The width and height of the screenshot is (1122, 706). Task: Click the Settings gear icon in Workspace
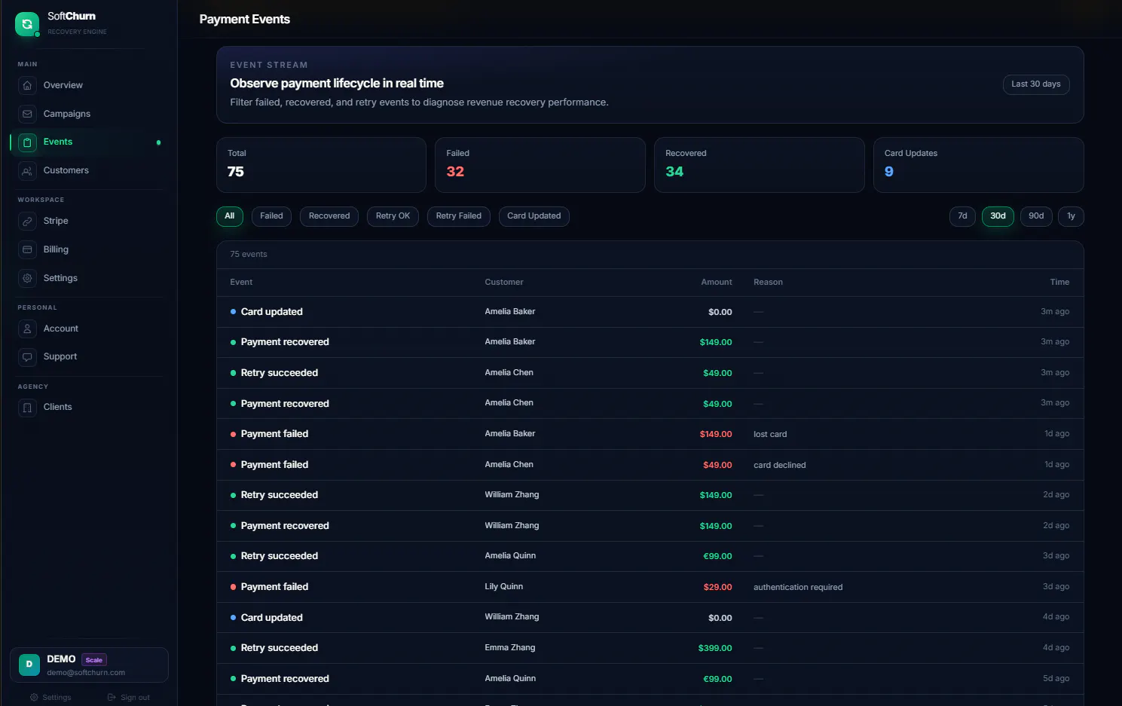(27, 278)
